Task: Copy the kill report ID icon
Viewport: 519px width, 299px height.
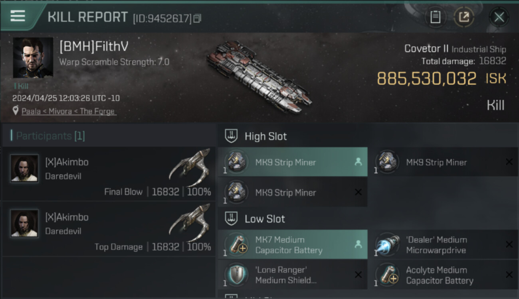Action: [x=197, y=18]
